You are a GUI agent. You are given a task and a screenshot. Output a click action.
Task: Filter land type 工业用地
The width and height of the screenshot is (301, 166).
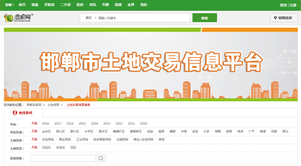(x=82, y=139)
